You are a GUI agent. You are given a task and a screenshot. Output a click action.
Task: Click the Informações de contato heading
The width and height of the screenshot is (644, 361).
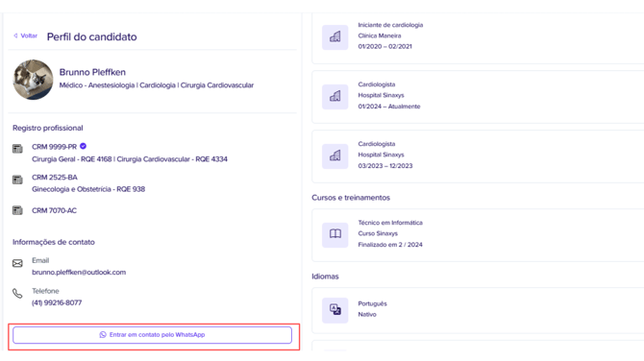click(x=54, y=242)
